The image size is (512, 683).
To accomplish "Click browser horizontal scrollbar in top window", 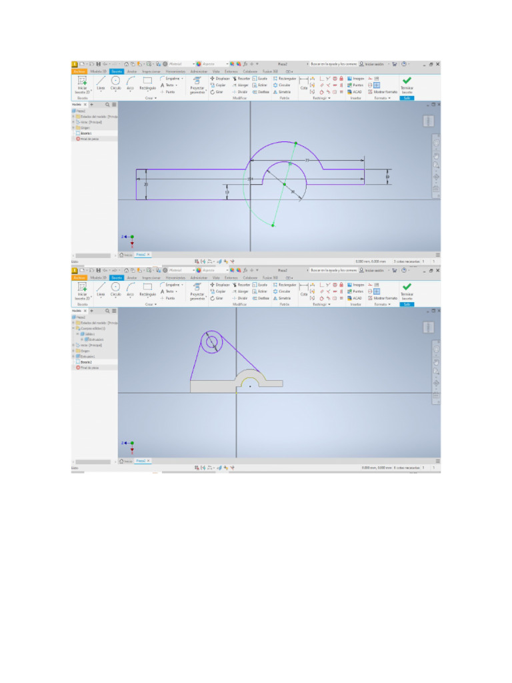I will pyautogui.click(x=93, y=255).
